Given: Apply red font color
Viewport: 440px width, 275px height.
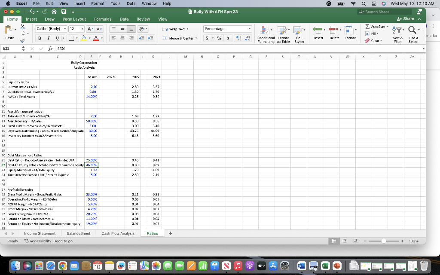Looking at the screenshot, I should click(x=96, y=38).
